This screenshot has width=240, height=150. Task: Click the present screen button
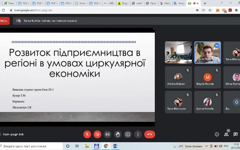point(128,134)
